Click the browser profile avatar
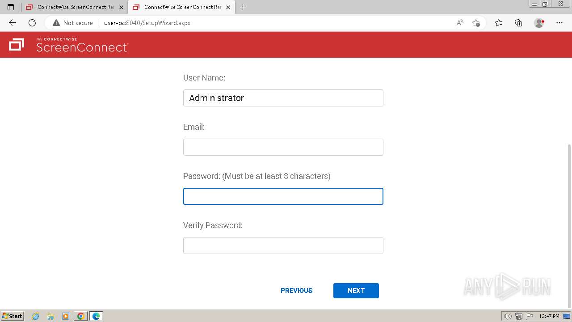572x322 pixels. [x=539, y=23]
